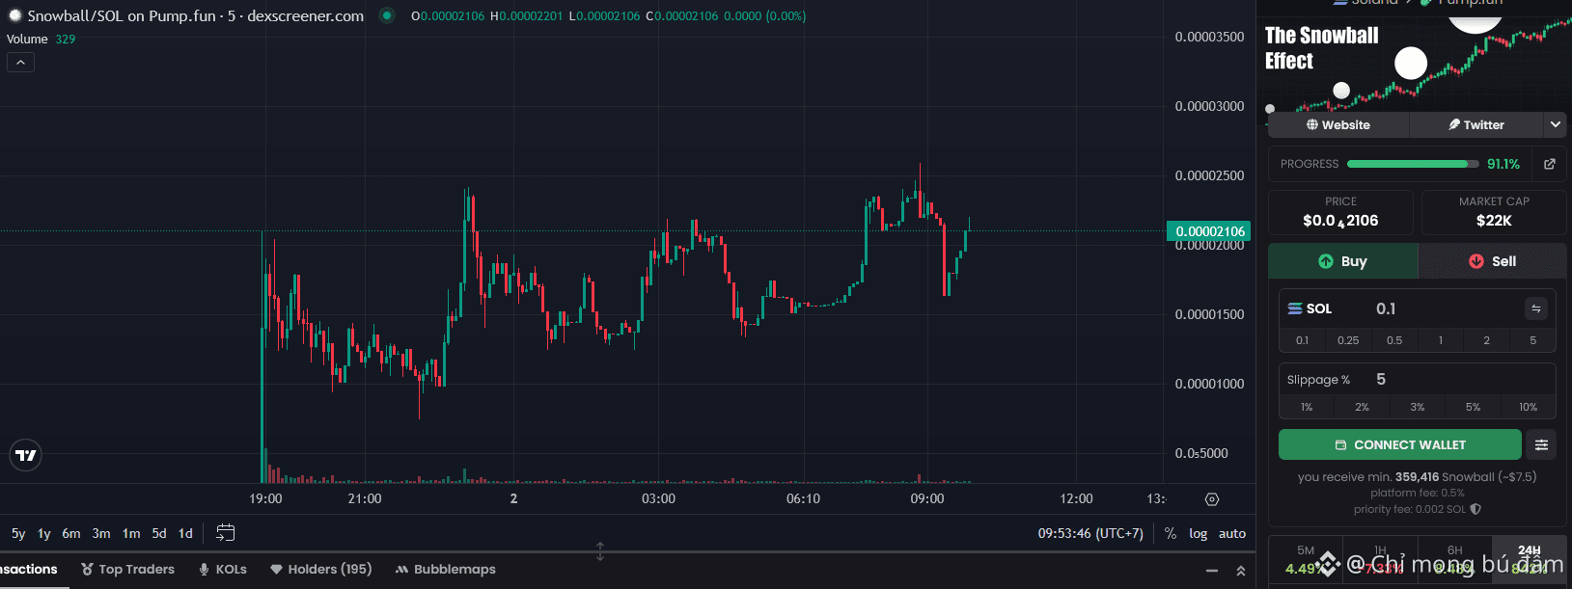
Task: Click the CONNECT WALLET button
Action: 1400,444
